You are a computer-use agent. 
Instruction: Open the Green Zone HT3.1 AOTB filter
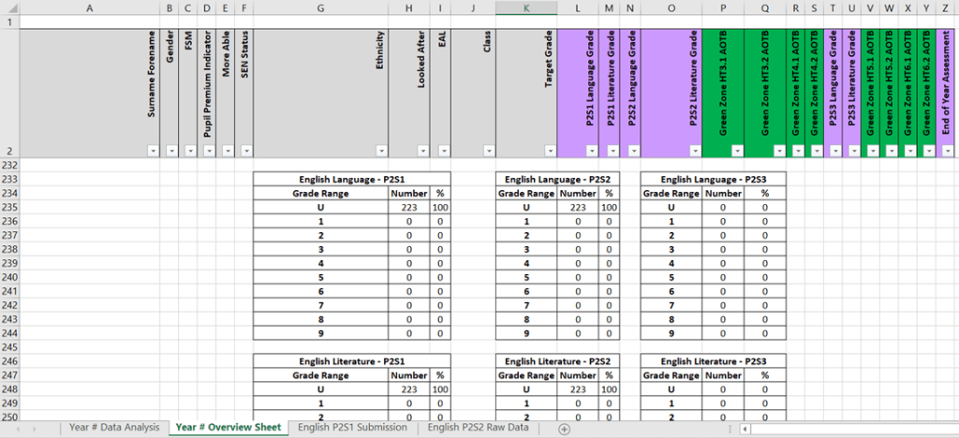pos(737,151)
